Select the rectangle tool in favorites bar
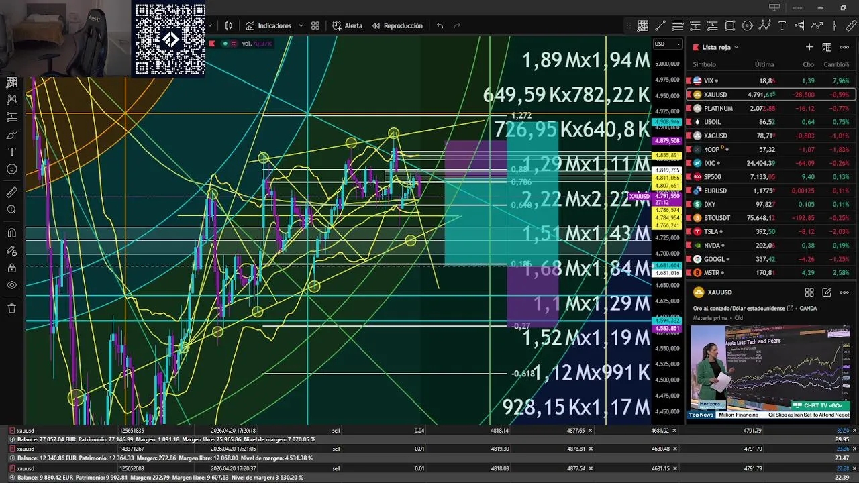859x483 pixels. click(730, 25)
